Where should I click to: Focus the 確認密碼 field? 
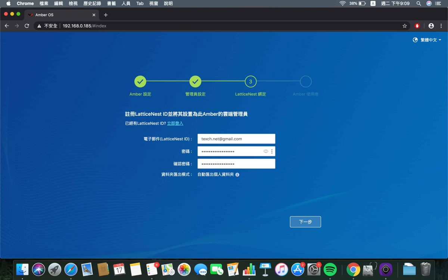click(236, 164)
